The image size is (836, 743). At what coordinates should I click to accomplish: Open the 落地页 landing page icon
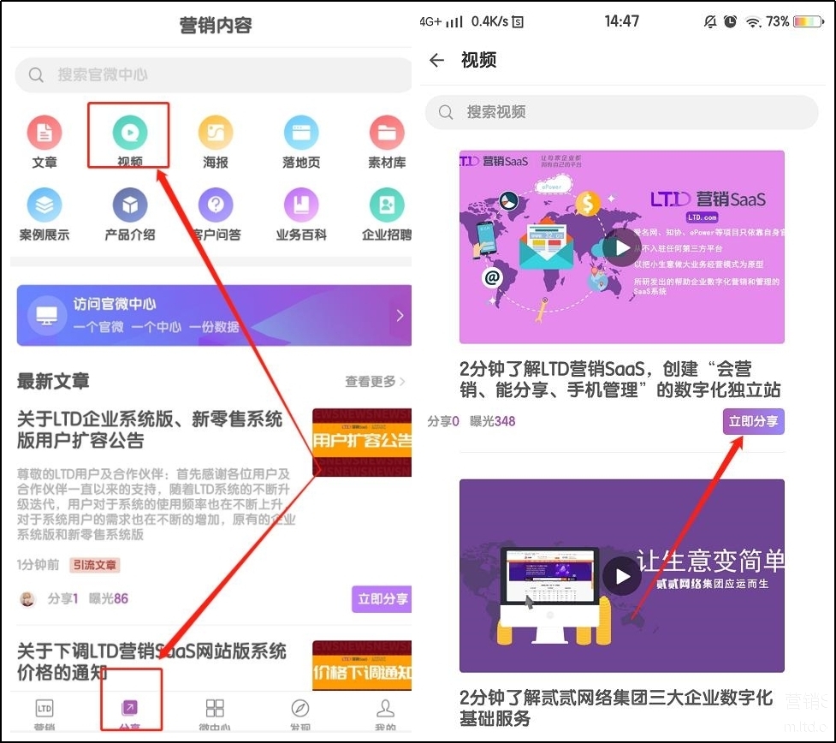tap(300, 134)
